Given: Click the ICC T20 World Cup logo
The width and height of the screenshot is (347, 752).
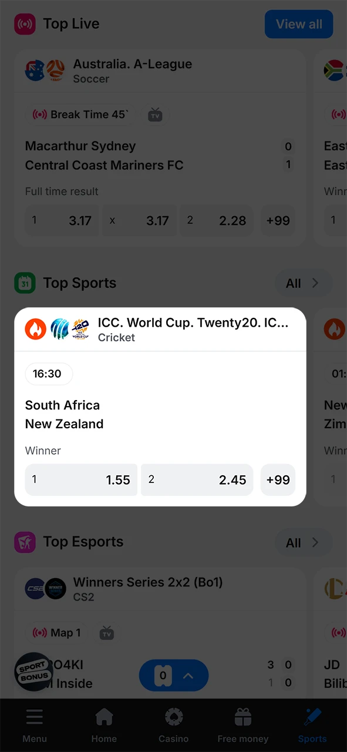Looking at the screenshot, I should point(80,329).
